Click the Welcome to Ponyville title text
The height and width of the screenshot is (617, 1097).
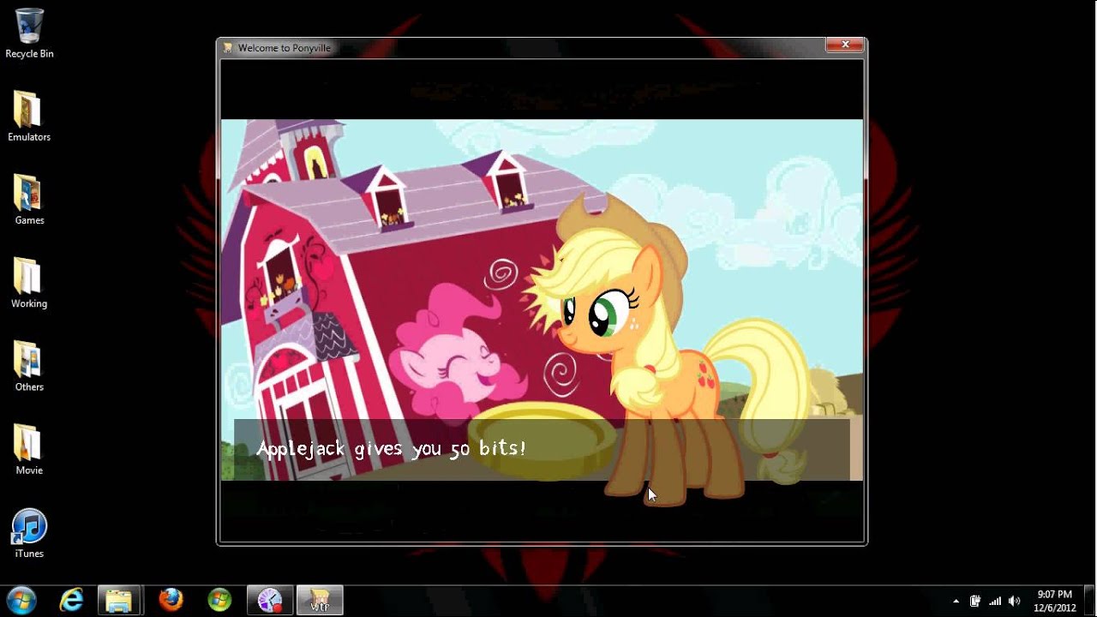click(284, 48)
